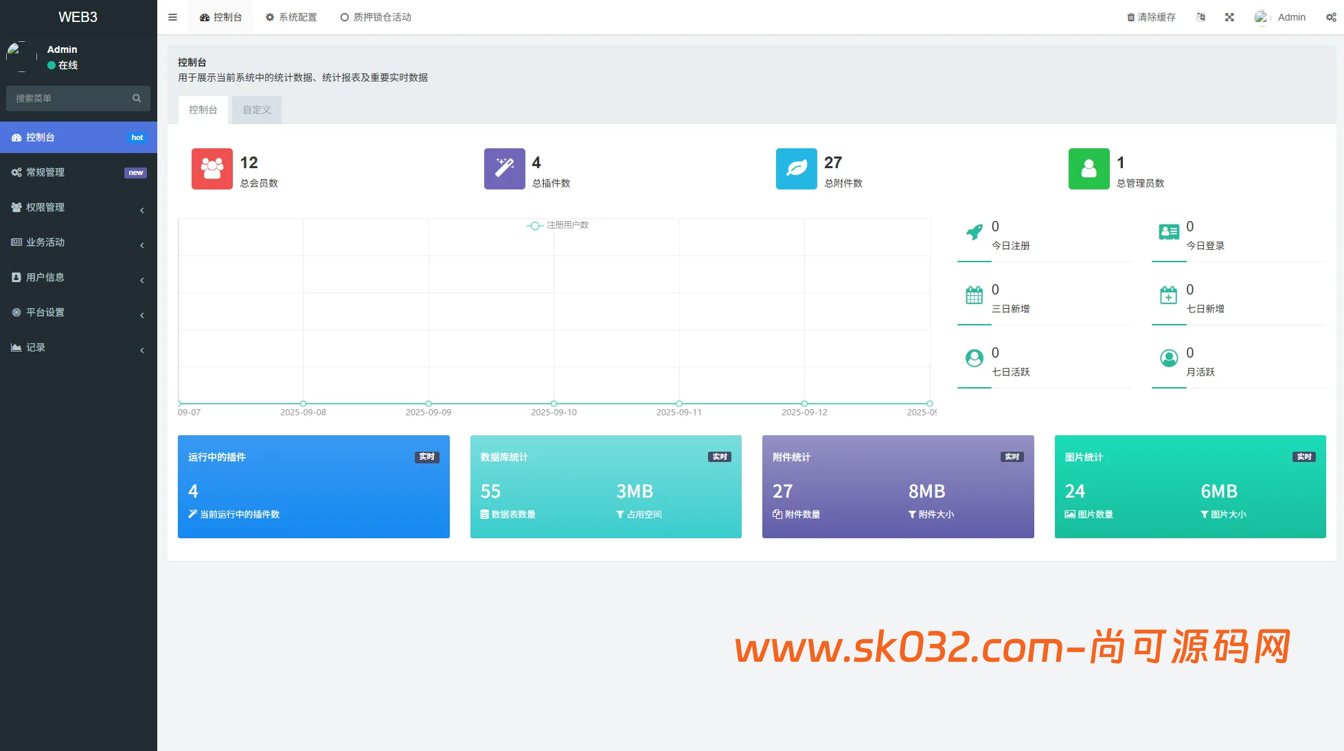Click the search magnifier icon in sidebar
This screenshot has height=751, width=1344.
coord(137,98)
